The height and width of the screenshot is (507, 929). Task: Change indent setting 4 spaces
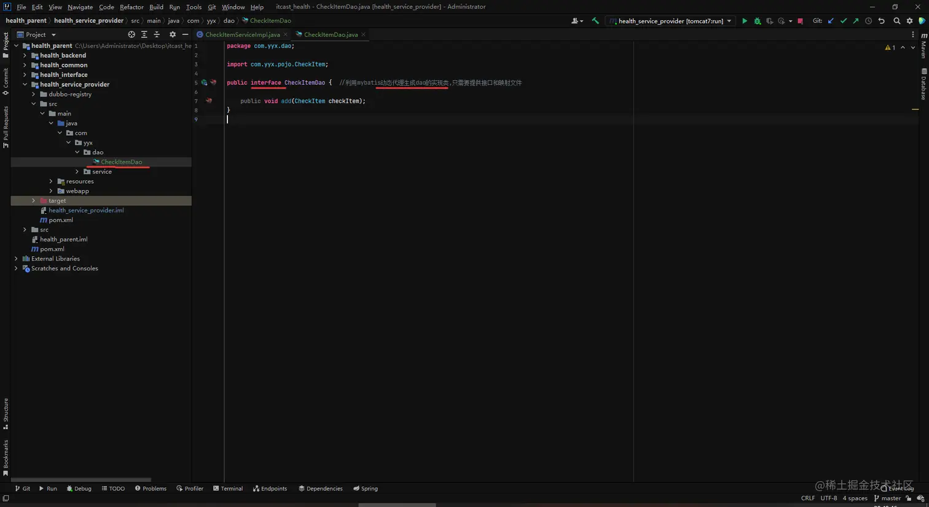tap(855, 498)
